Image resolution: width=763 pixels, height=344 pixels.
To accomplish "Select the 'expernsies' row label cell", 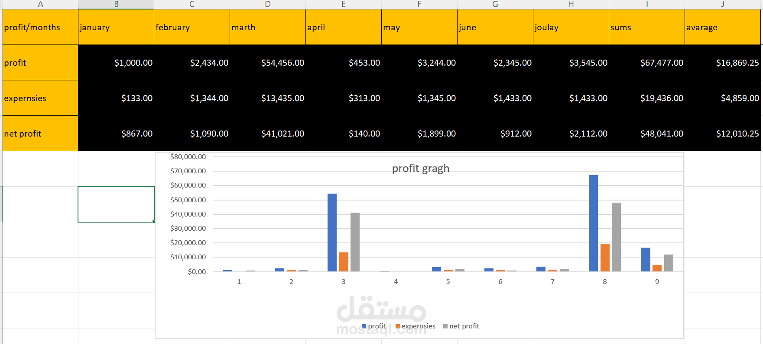I will (40, 98).
